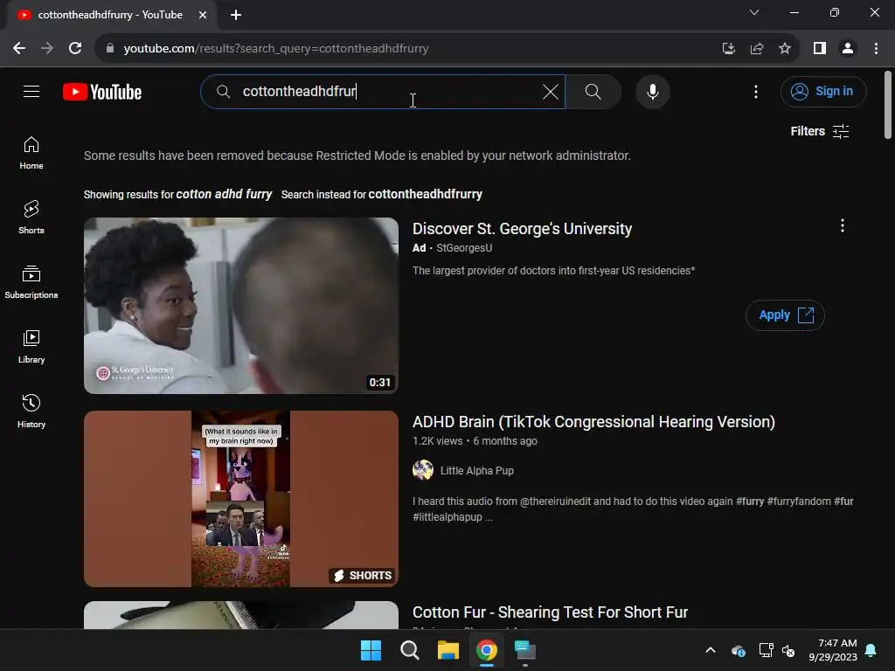895x671 pixels.
Task: Select the cottontheadhdfrurry - YouTube tab
Action: coord(110,15)
